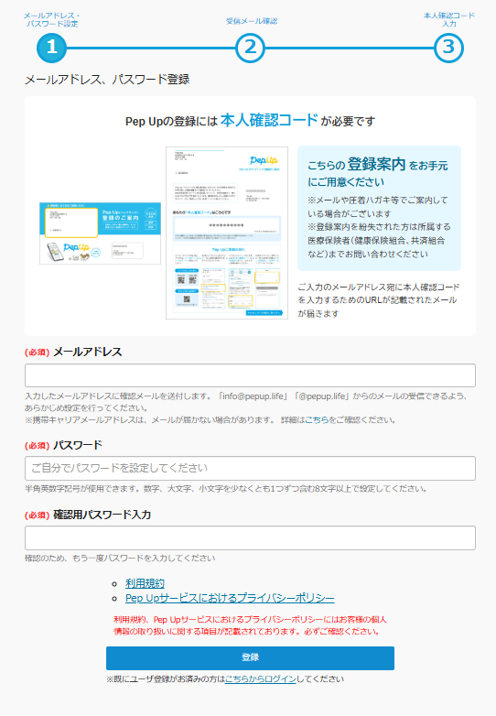496x716 pixels.
Task: Follow the こちらからログイン link
Action: click(x=261, y=679)
